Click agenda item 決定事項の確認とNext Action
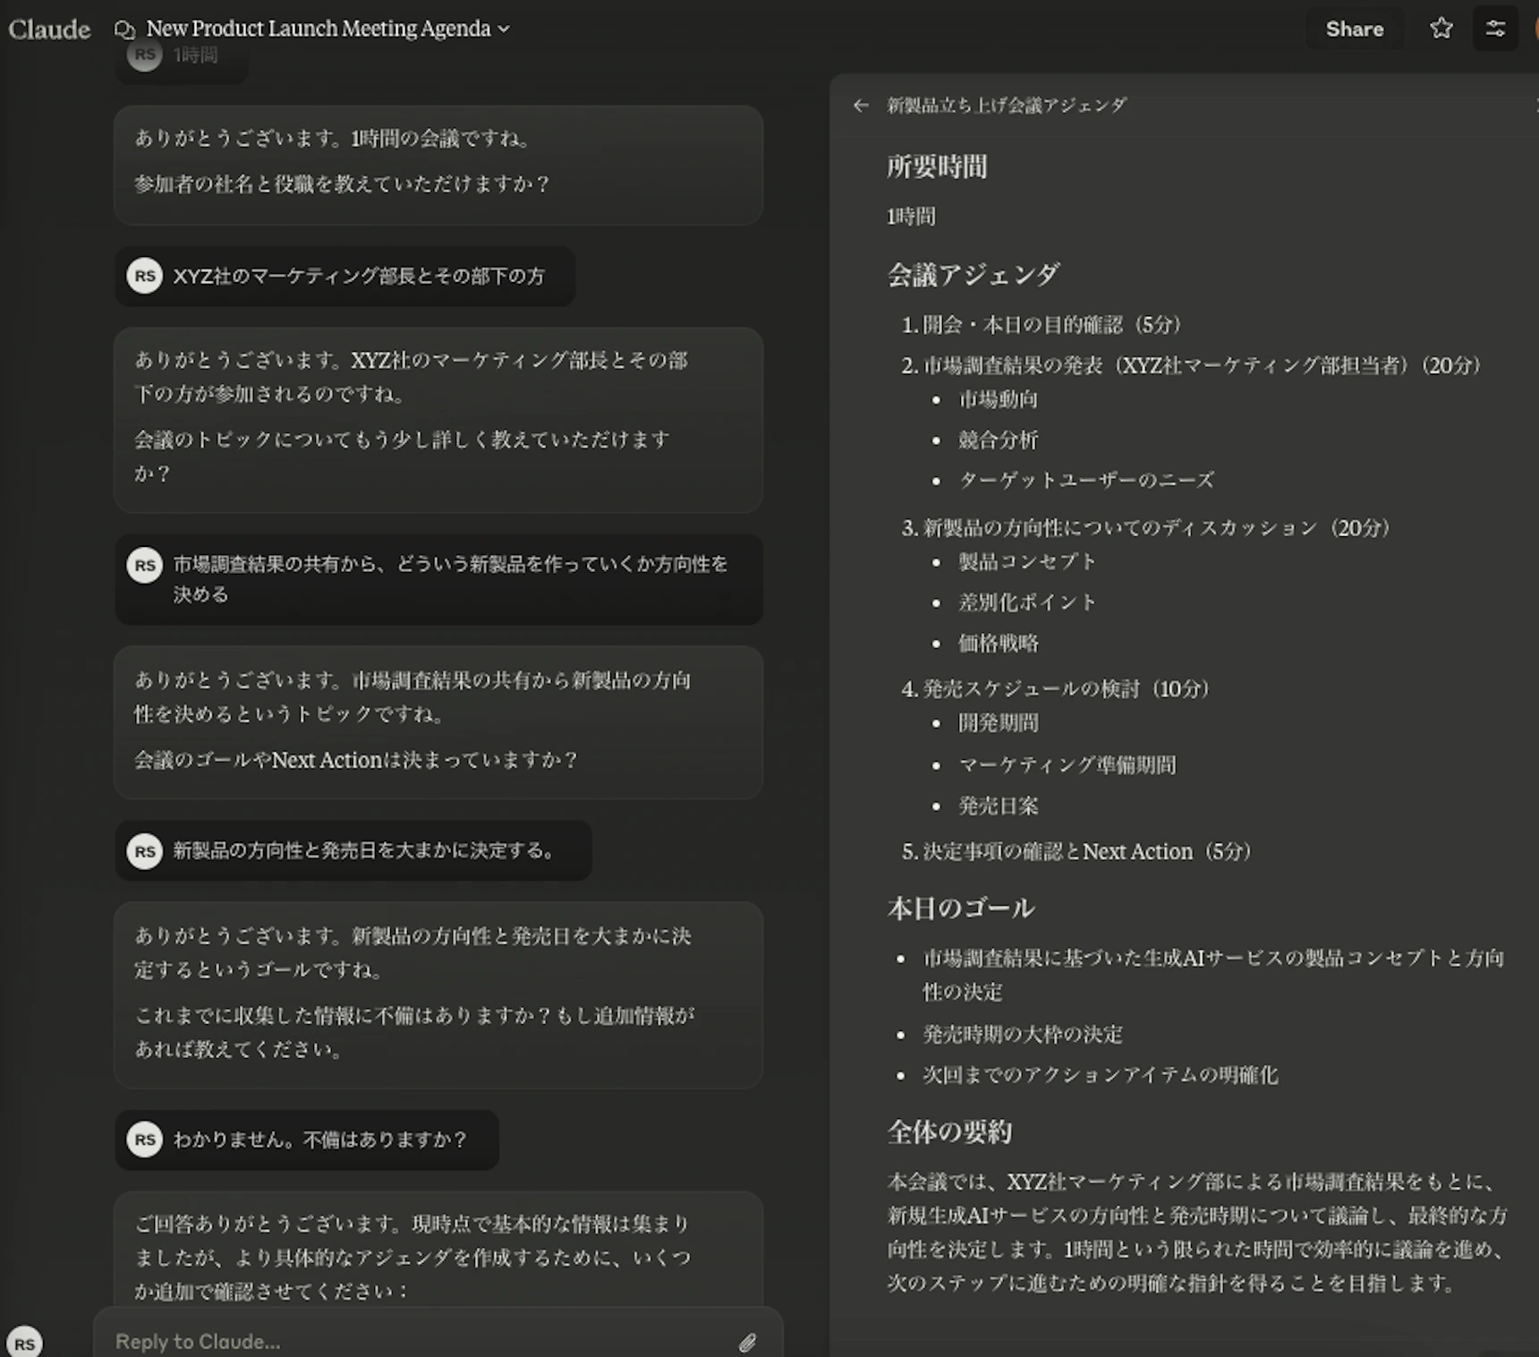Image resolution: width=1539 pixels, height=1357 pixels. click(1086, 851)
